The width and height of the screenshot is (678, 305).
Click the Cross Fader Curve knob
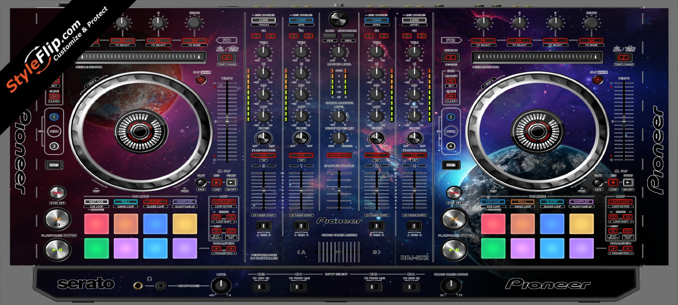point(450,285)
